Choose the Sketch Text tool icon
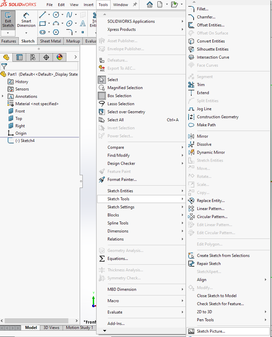 point(83,23)
